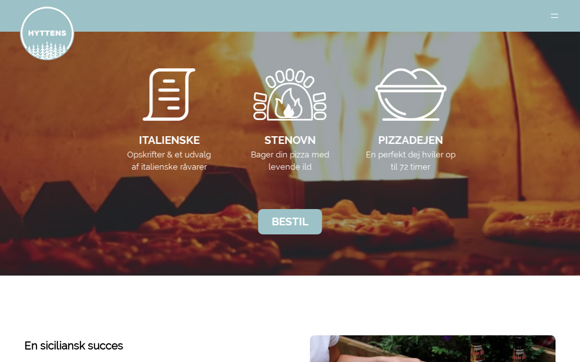The width and height of the screenshot is (580, 362).
Task: Click the recipe scroll icon
Action: 169,95
